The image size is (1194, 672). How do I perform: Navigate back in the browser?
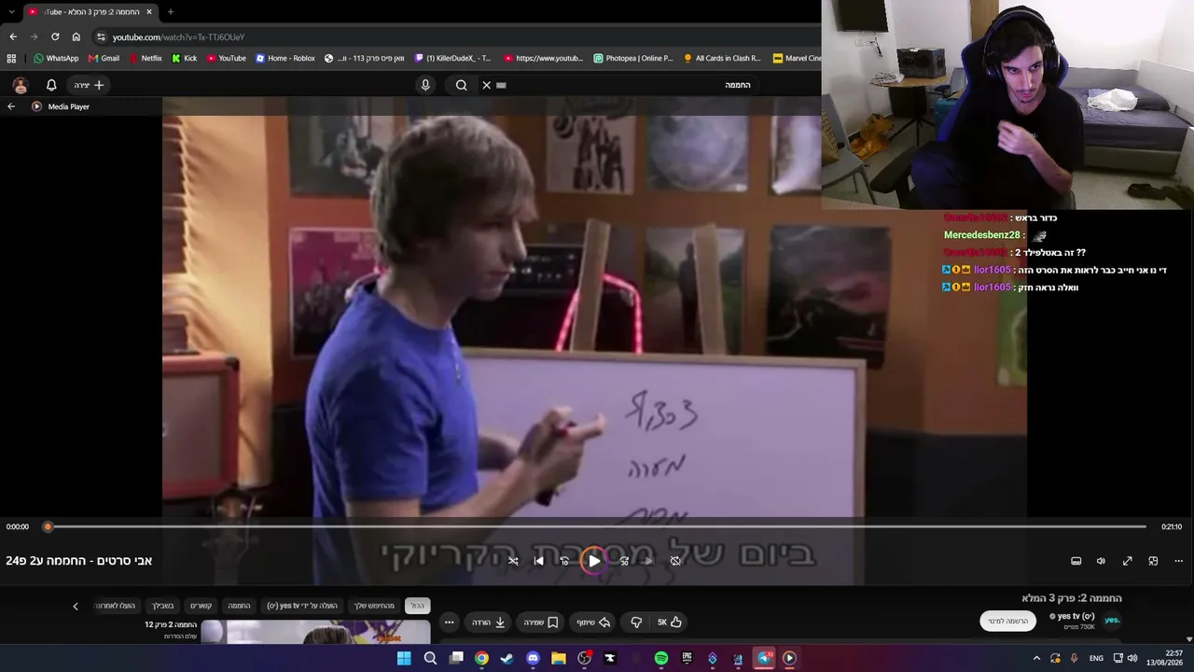coord(13,36)
